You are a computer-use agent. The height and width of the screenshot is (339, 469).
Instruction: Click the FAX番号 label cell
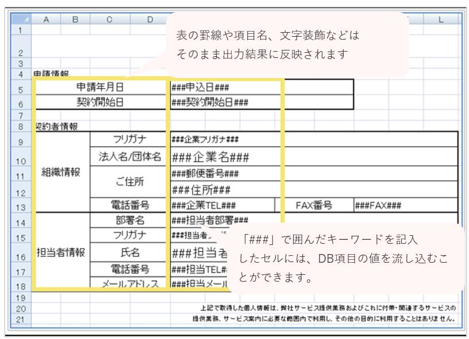tap(314, 205)
